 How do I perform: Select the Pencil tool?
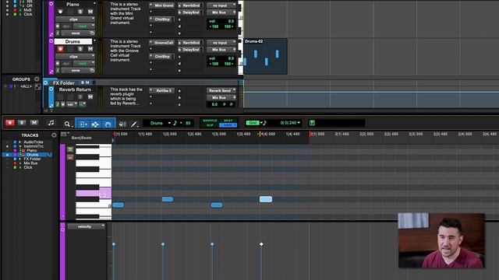134,124
